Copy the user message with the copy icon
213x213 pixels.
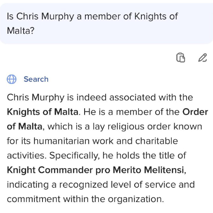181,57
